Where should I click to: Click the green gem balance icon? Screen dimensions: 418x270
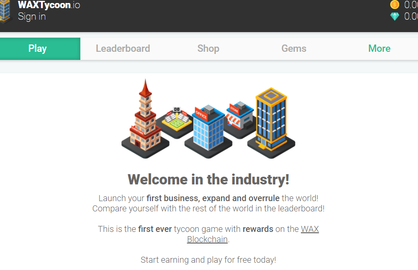(x=394, y=17)
